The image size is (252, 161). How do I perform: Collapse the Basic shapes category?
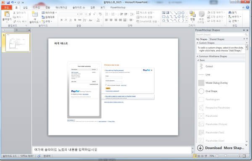click(198, 60)
